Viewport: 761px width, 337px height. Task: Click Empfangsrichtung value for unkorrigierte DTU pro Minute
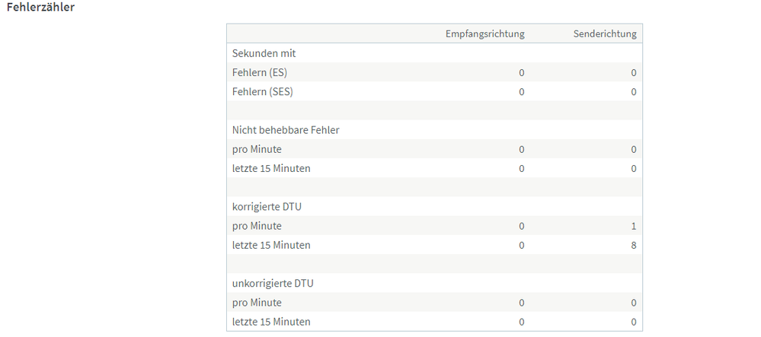point(521,303)
